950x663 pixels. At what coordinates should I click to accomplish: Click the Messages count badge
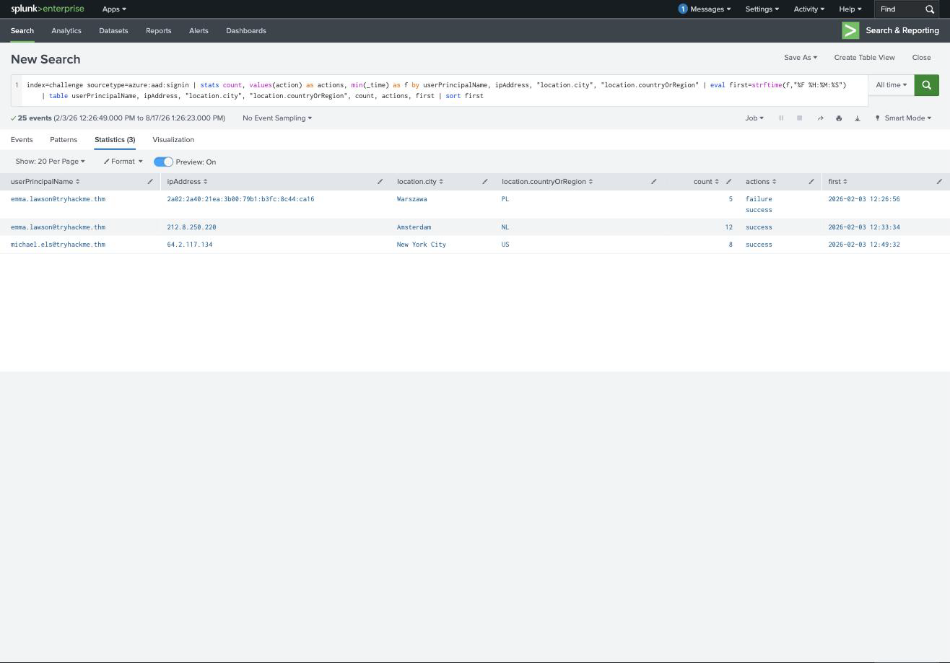(682, 9)
